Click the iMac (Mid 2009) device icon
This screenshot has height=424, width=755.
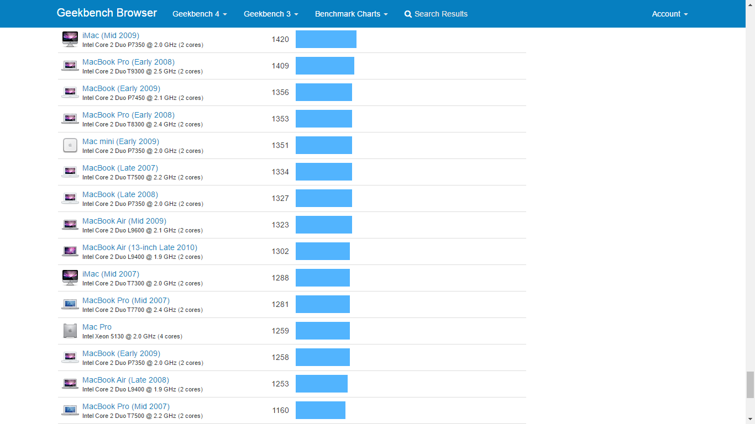[x=70, y=39]
